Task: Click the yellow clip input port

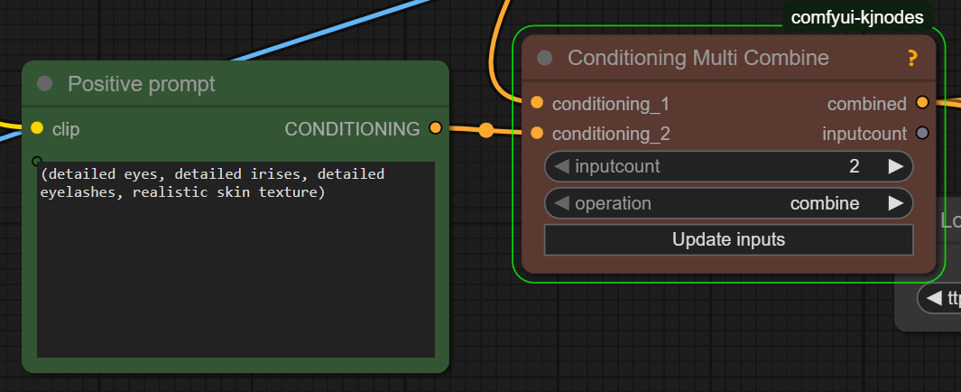Action: coord(37,128)
